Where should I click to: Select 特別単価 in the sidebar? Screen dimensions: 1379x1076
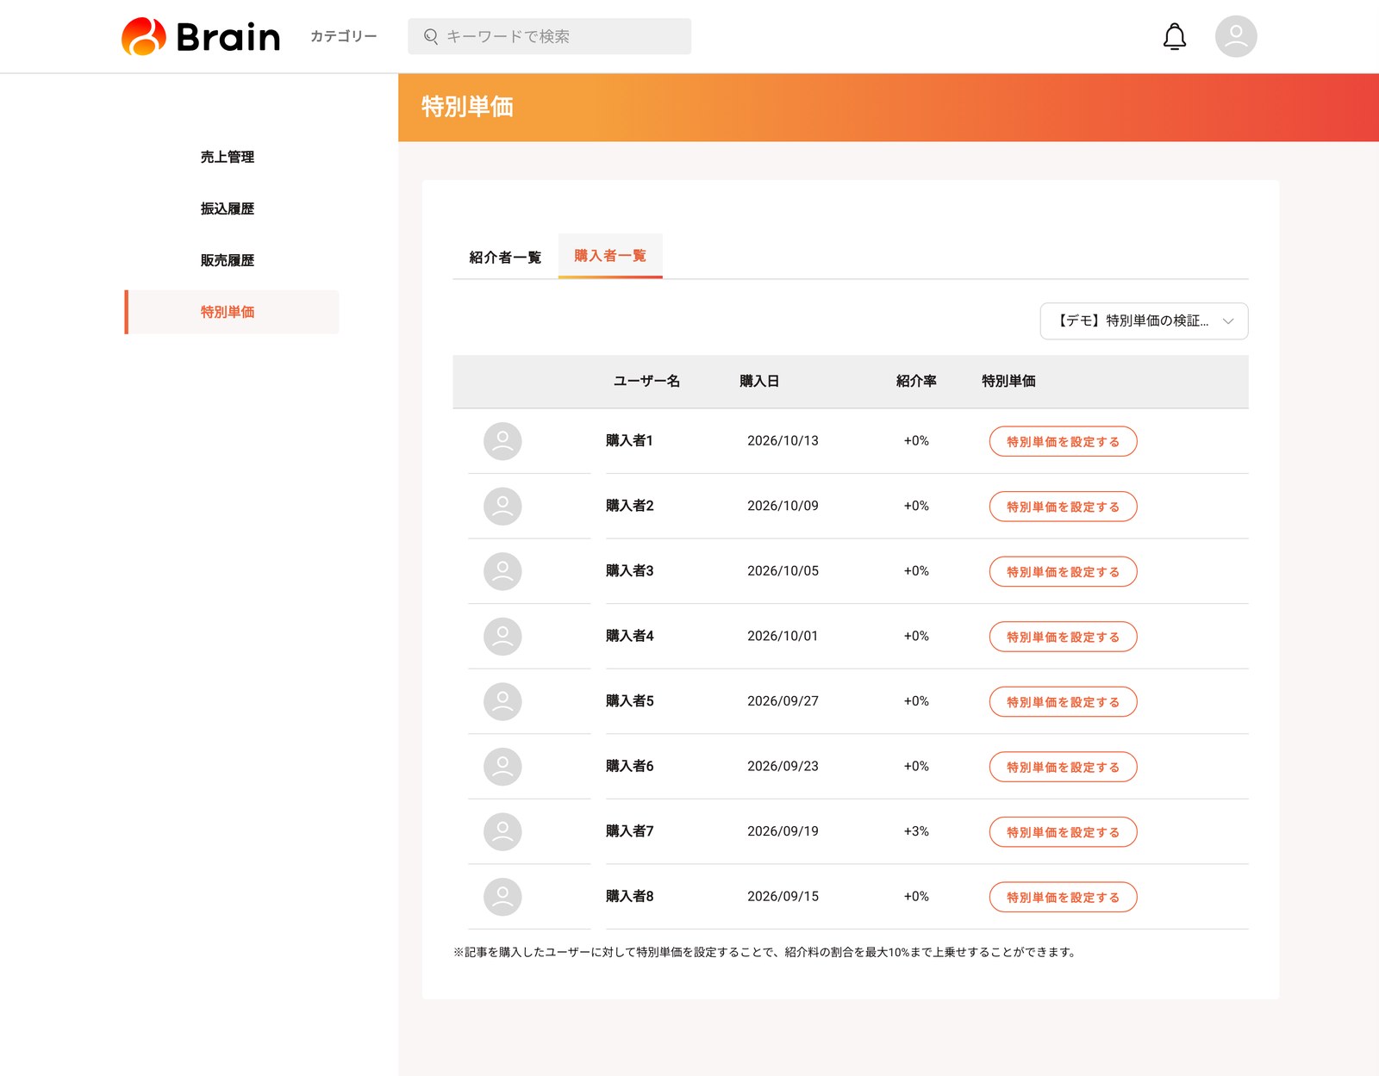[x=232, y=312]
